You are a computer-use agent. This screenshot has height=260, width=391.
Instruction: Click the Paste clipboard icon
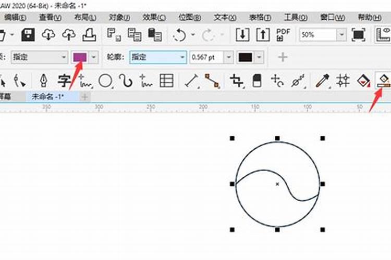pos(155,35)
